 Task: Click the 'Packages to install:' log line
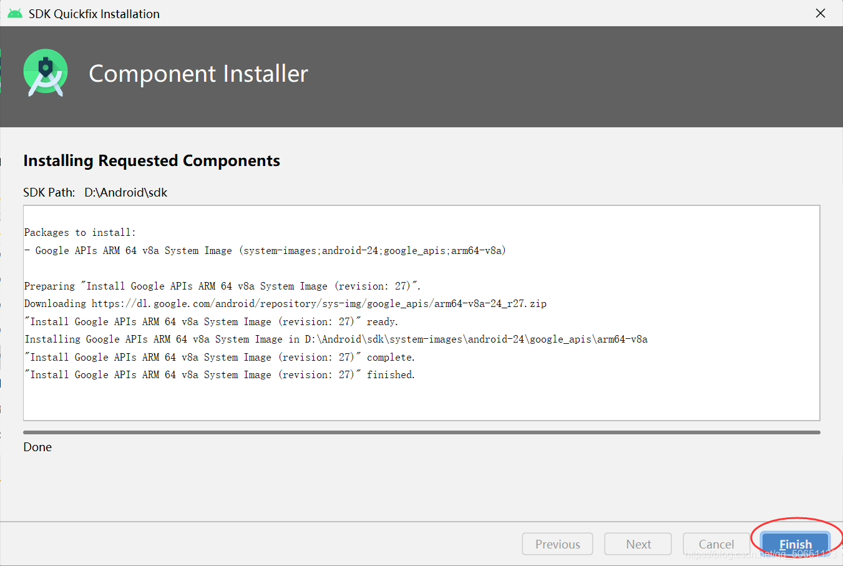coord(80,232)
